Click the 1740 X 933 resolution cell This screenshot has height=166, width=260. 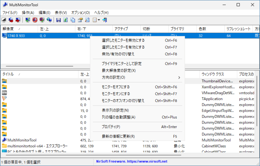[x=16, y=36]
